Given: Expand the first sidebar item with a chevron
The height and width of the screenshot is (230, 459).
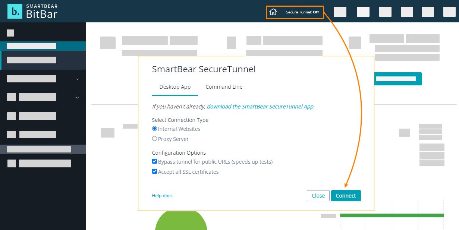Looking at the screenshot, I should coord(77,79).
